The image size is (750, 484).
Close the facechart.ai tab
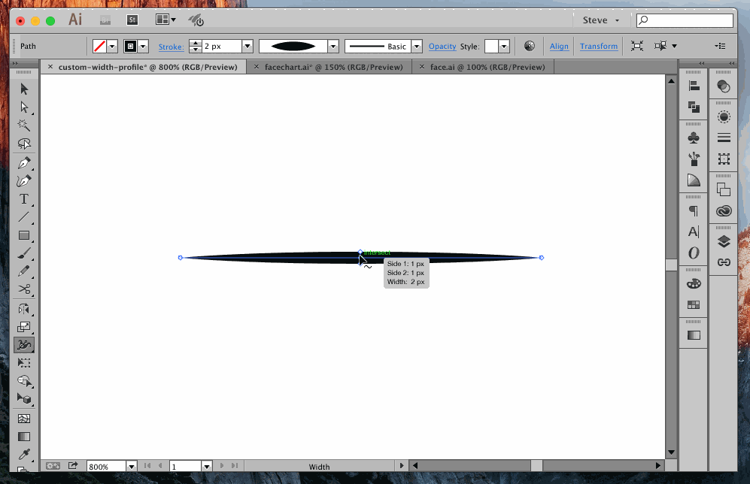tap(256, 67)
